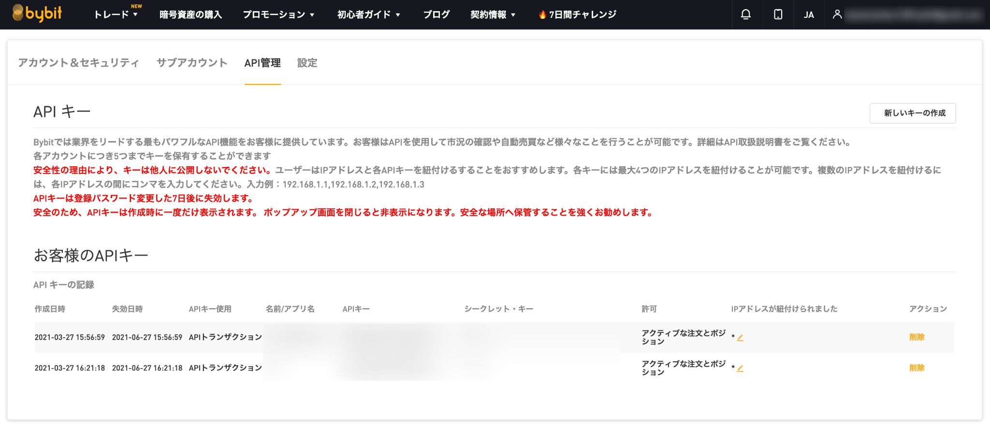This screenshot has height=443, width=990.
Task: Expand the 初心者ガイド menu
Action: click(368, 14)
